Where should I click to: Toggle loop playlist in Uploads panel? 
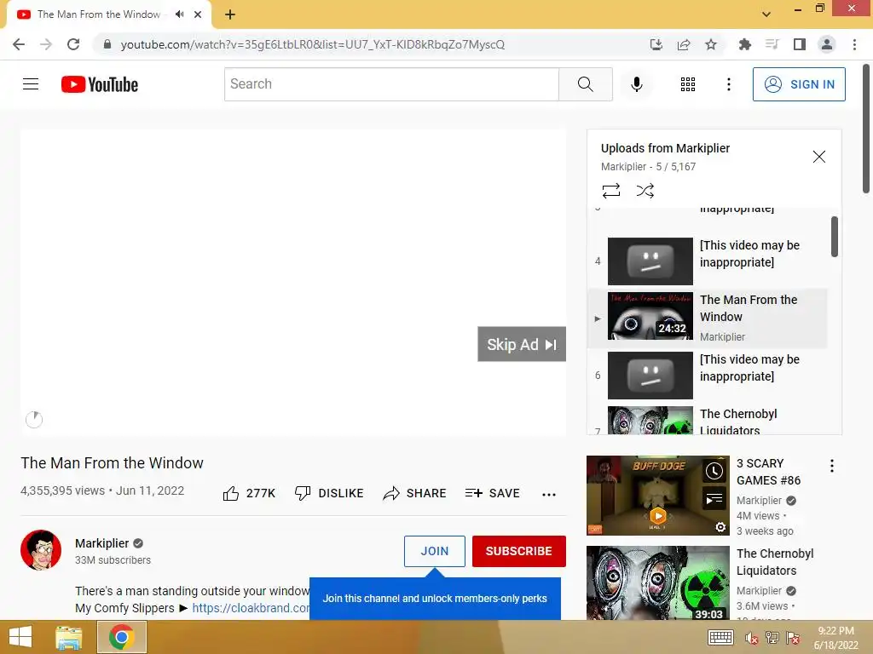pos(610,191)
